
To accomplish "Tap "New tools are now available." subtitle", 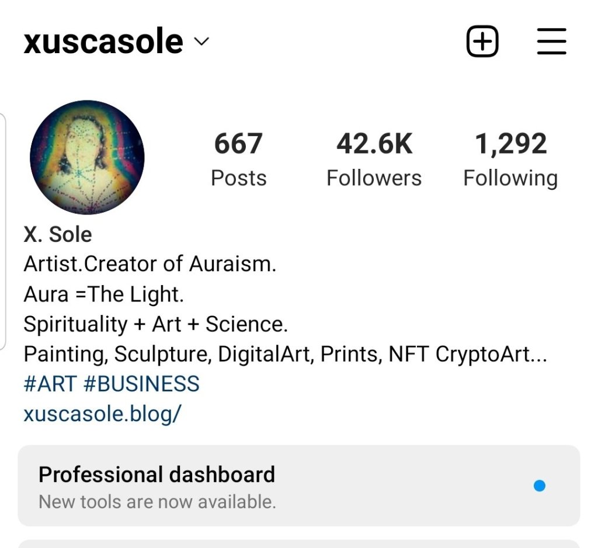I will [x=157, y=501].
